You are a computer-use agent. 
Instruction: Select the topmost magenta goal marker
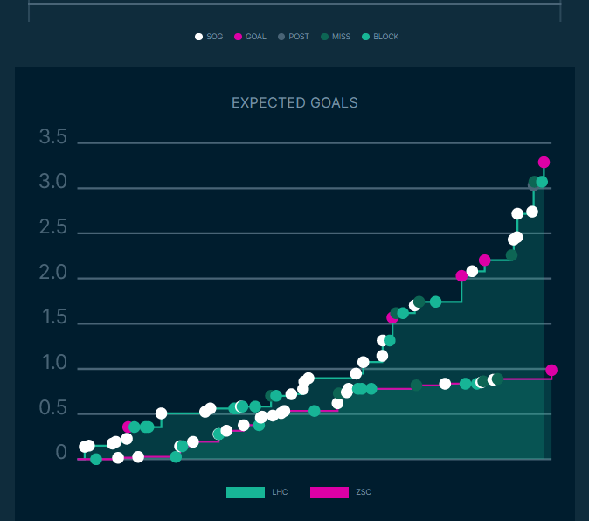(x=544, y=163)
